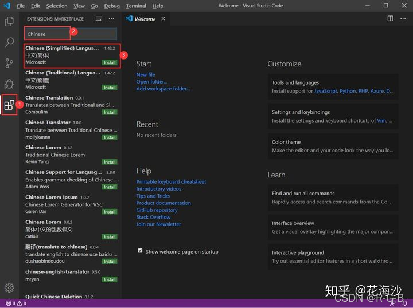
Task: Open Find and run all commands card
Action: coord(333,198)
